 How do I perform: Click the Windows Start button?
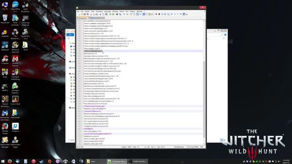click(x=3, y=161)
